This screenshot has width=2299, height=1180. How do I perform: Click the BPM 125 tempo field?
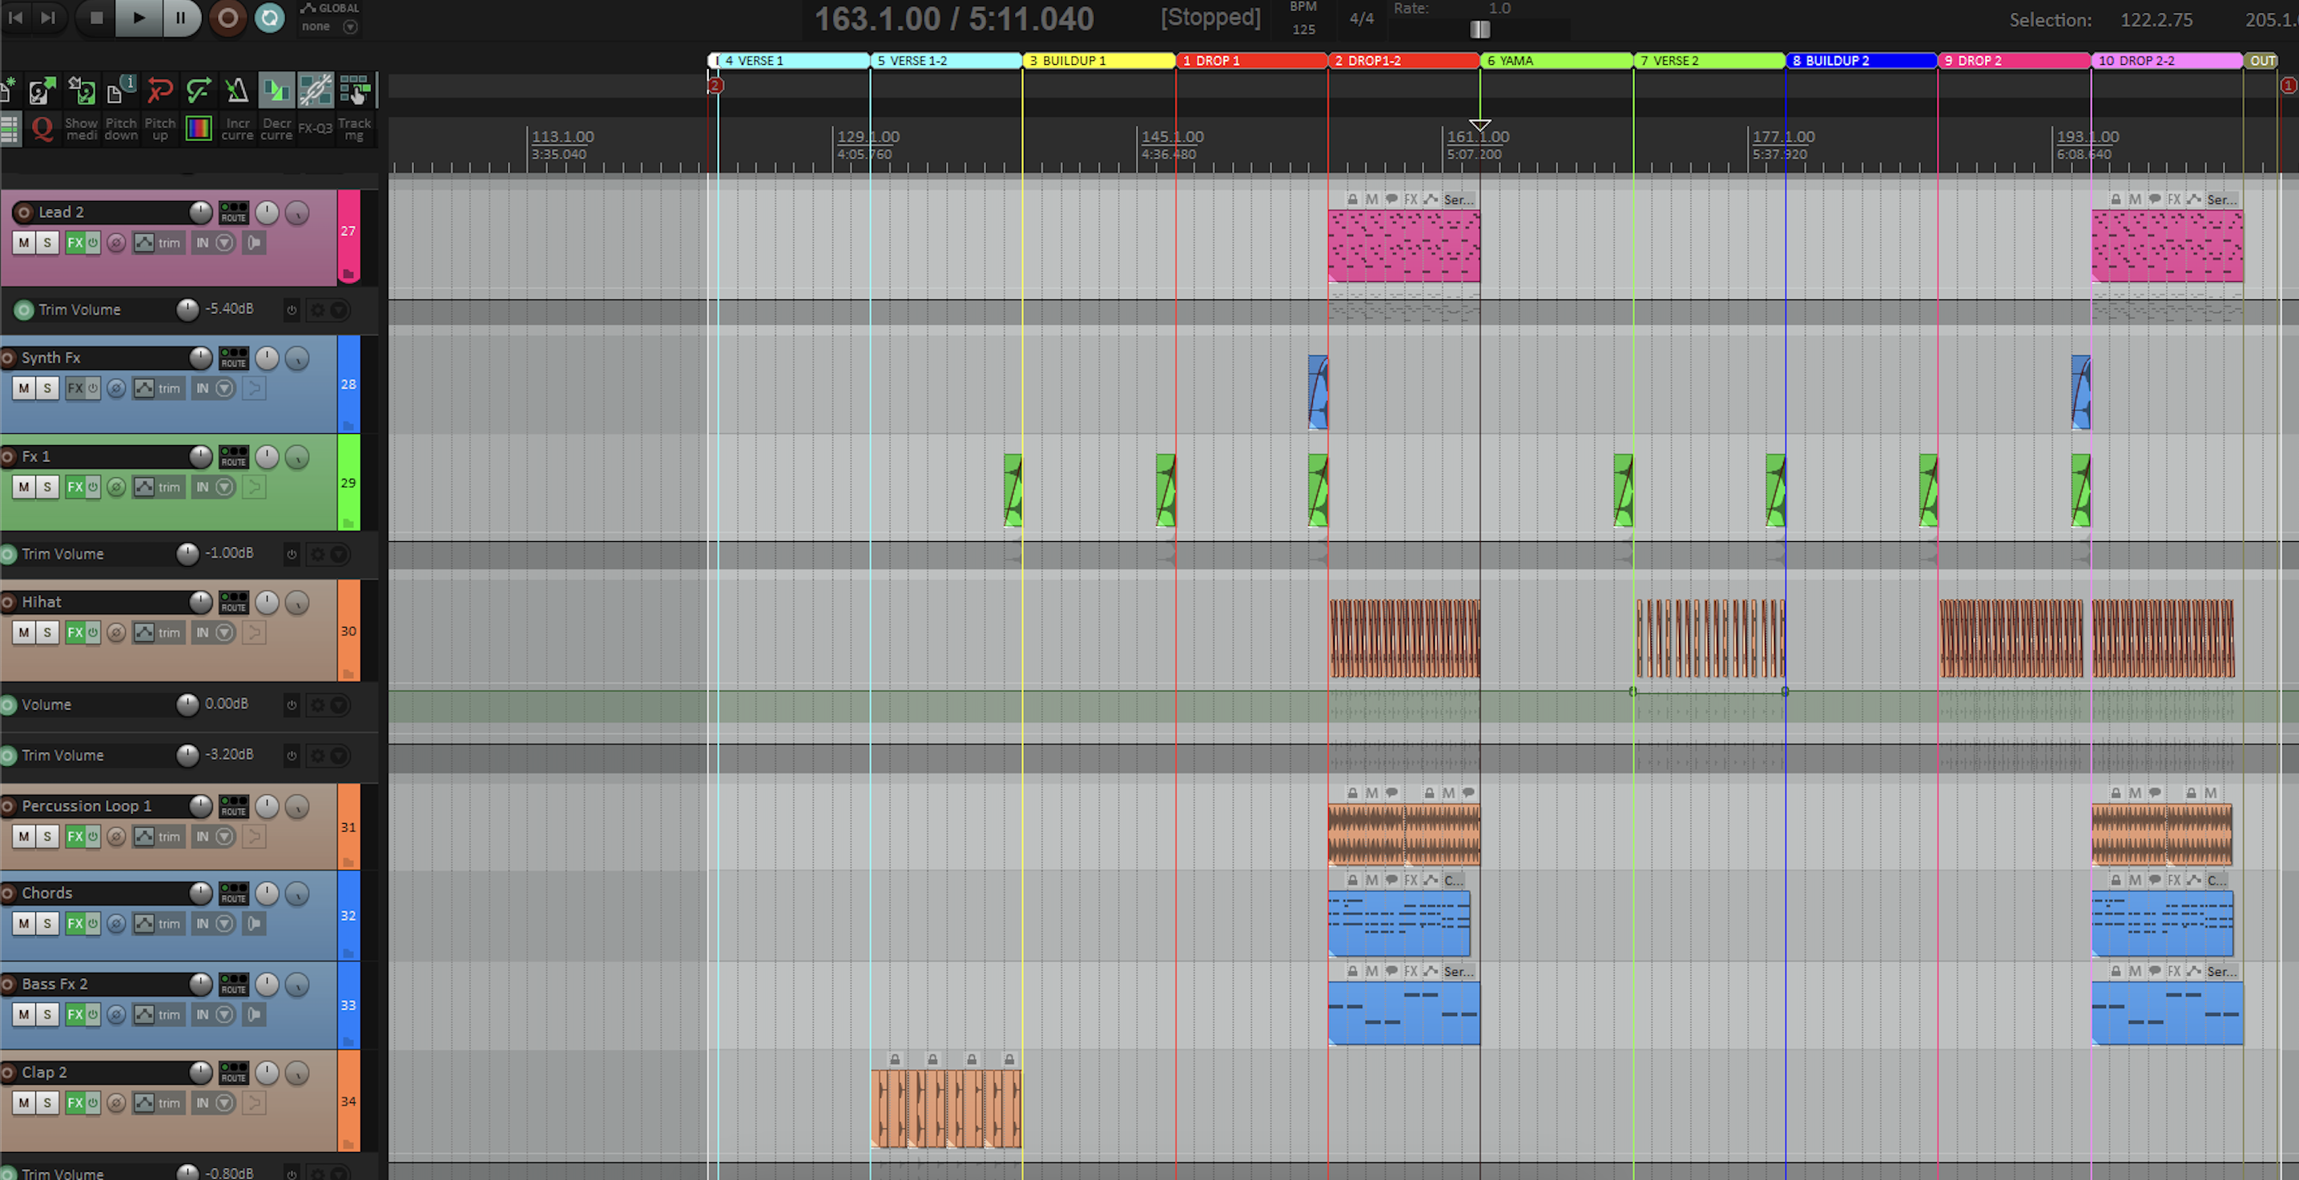[x=1304, y=30]
